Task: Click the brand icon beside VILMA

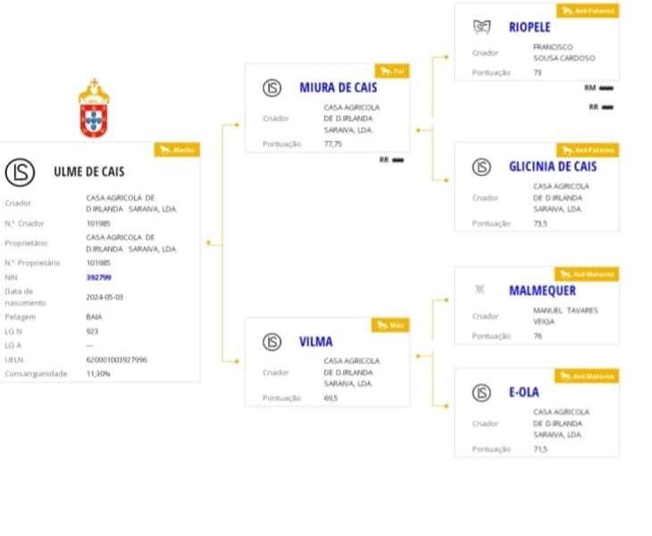Action: [272, 342]
